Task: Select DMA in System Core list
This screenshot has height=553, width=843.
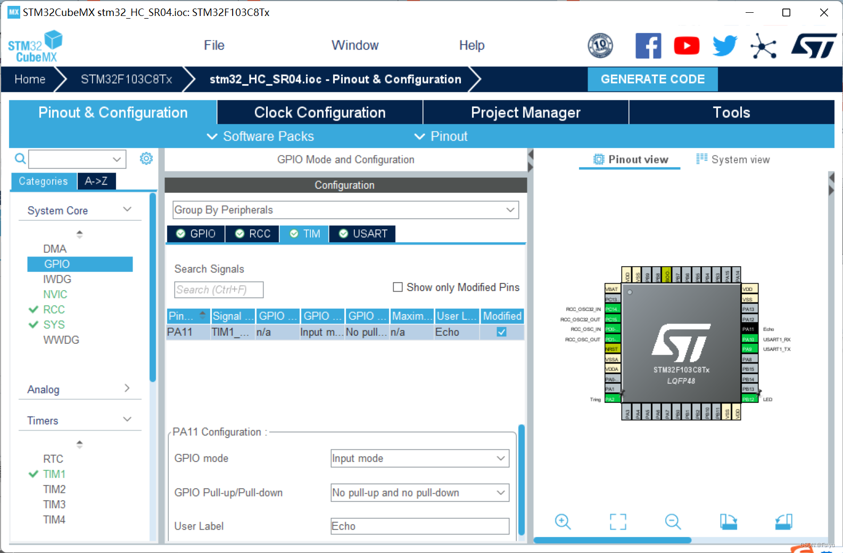Action: coord(55,249)
